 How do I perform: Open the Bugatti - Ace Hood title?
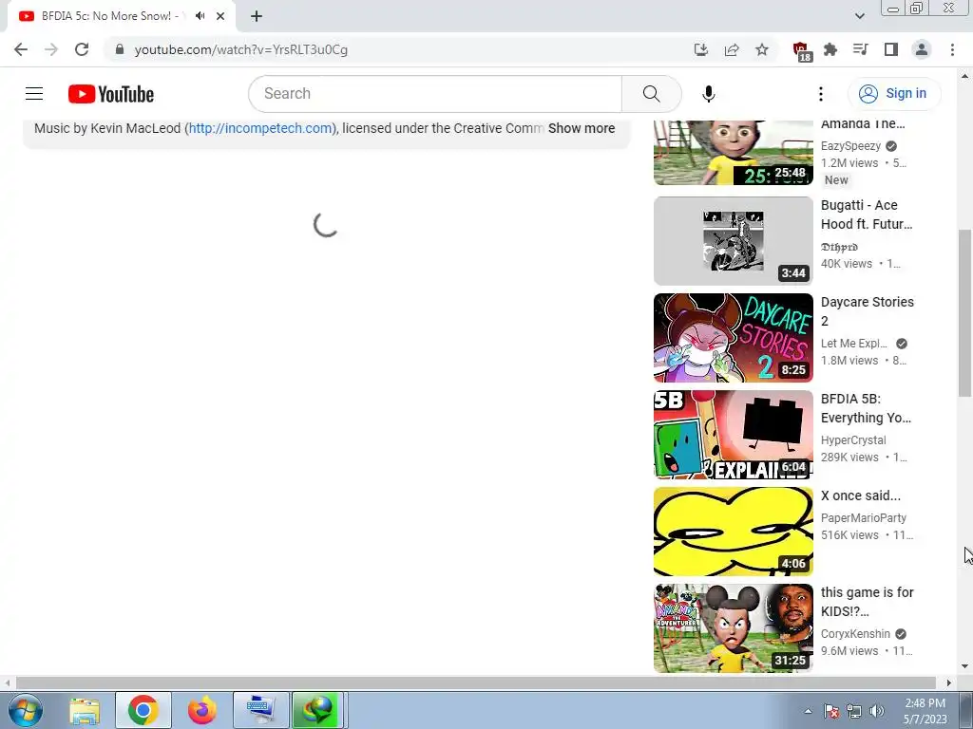click(x=867, y=215)
